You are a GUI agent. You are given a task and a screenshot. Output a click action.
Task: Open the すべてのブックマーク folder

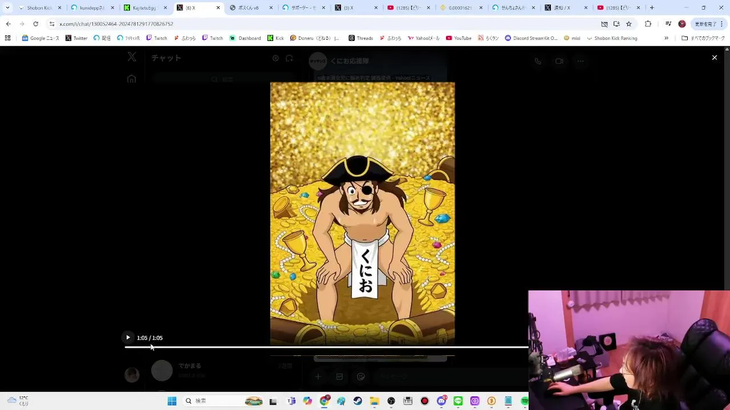[703, 38]
